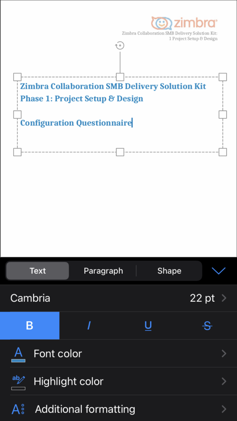Open the Cambria font picker
This screenshot has height=421, width=237.
30,298
